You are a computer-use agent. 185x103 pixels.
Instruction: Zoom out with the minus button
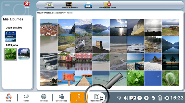click(x=139, y=98)
